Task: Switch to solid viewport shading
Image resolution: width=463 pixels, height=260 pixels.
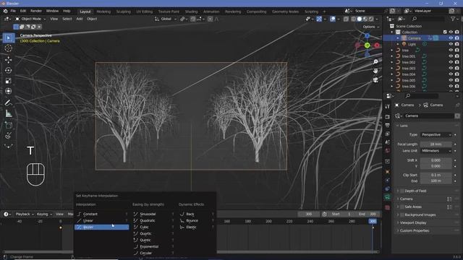Action: tap(360, 19)
